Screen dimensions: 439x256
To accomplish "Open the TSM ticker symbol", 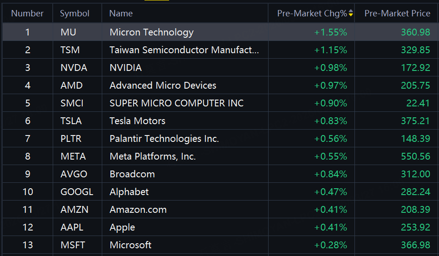I will coord(70,50).
